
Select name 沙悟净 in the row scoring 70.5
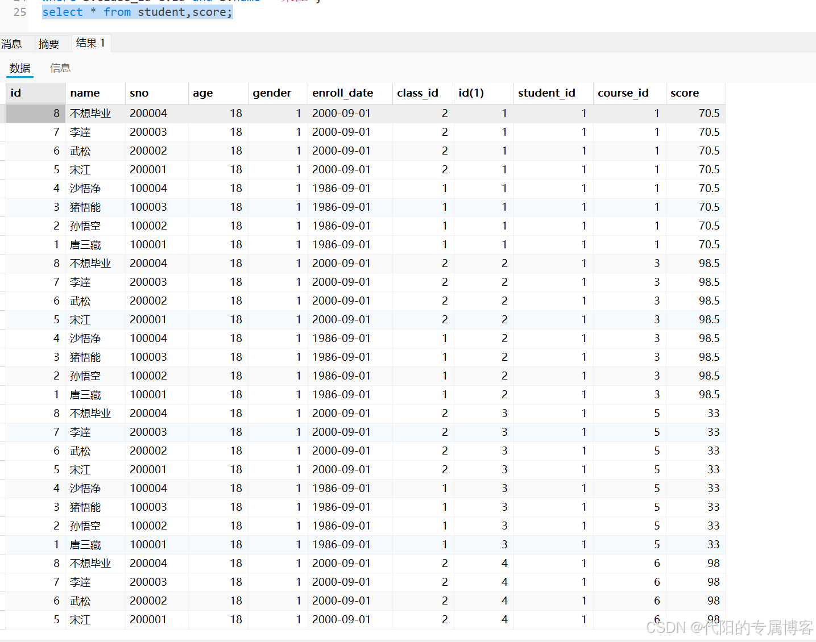click(85, 189)
